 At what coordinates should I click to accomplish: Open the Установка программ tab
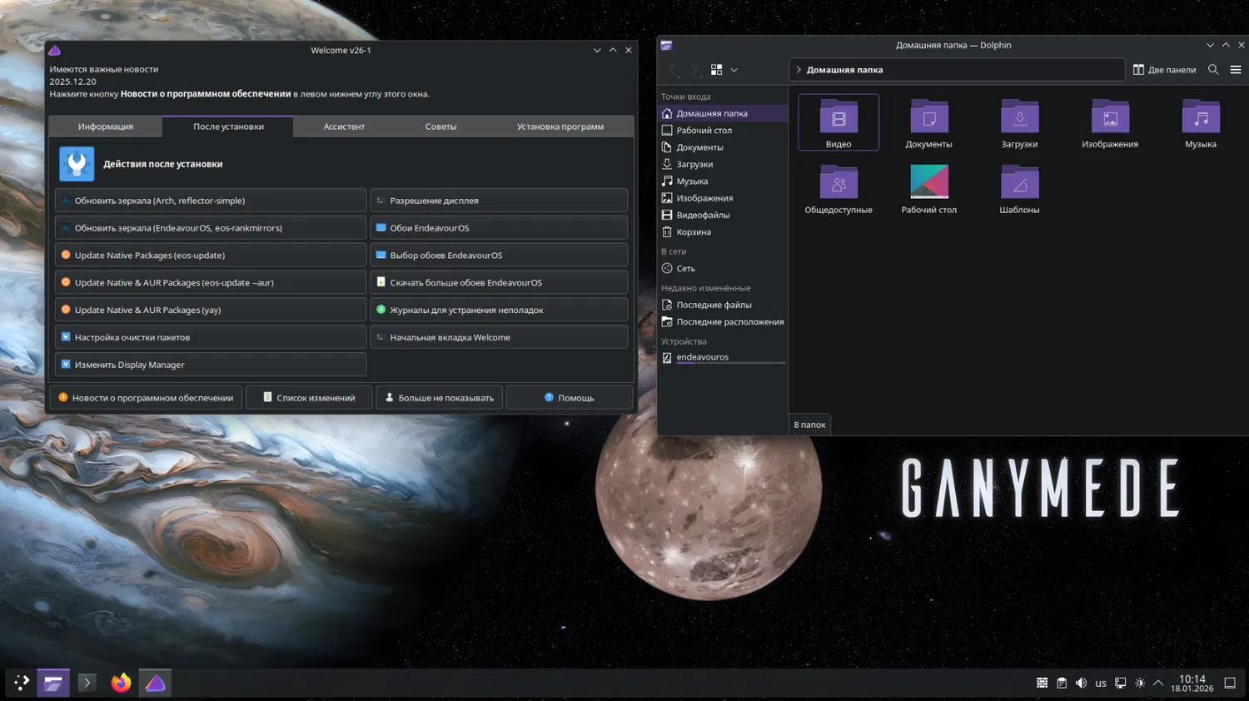click(560, 127)
